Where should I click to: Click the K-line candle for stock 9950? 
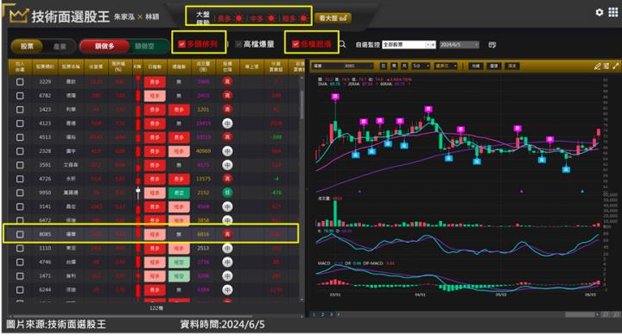click(x=138, y=193)
